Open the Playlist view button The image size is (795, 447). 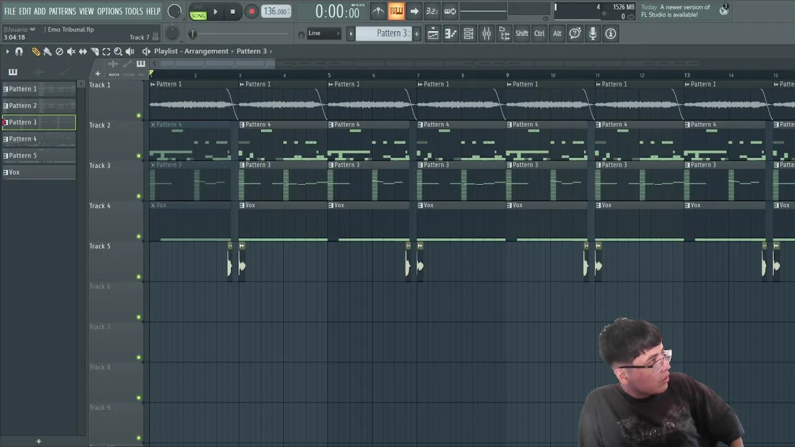pyautogui.click(x=433, y=34)
